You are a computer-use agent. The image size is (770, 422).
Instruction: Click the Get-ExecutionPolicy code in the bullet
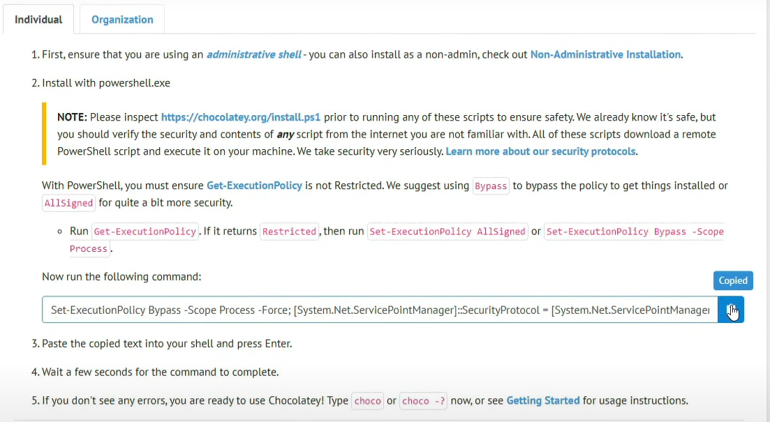[x=145, y=232]
